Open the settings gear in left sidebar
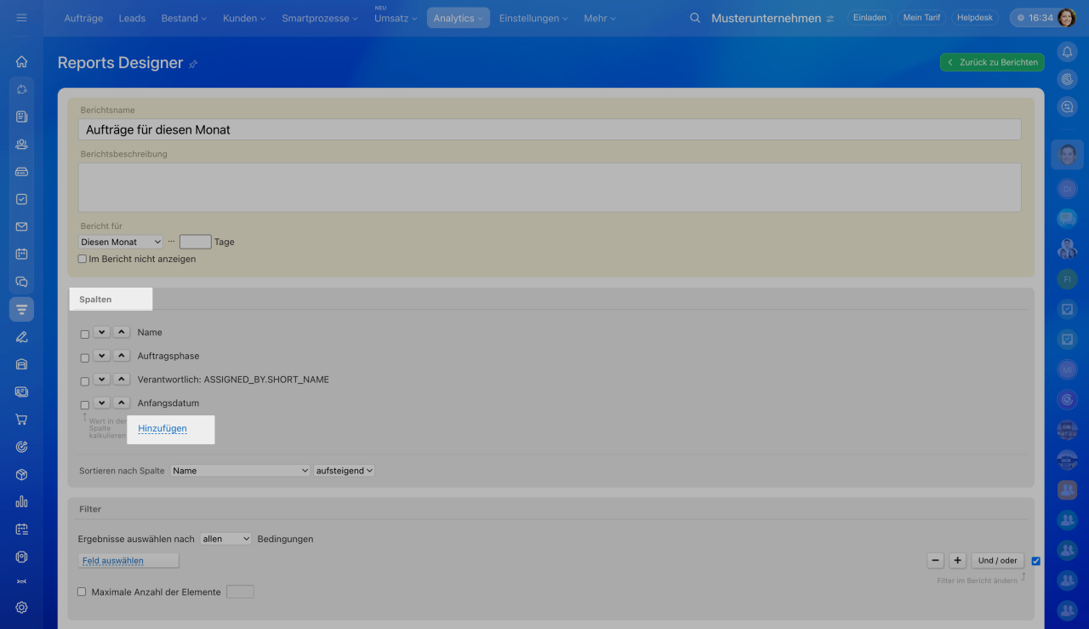Image resolution: width=1089 pixels, height=629 pixels. coord(21,608)
